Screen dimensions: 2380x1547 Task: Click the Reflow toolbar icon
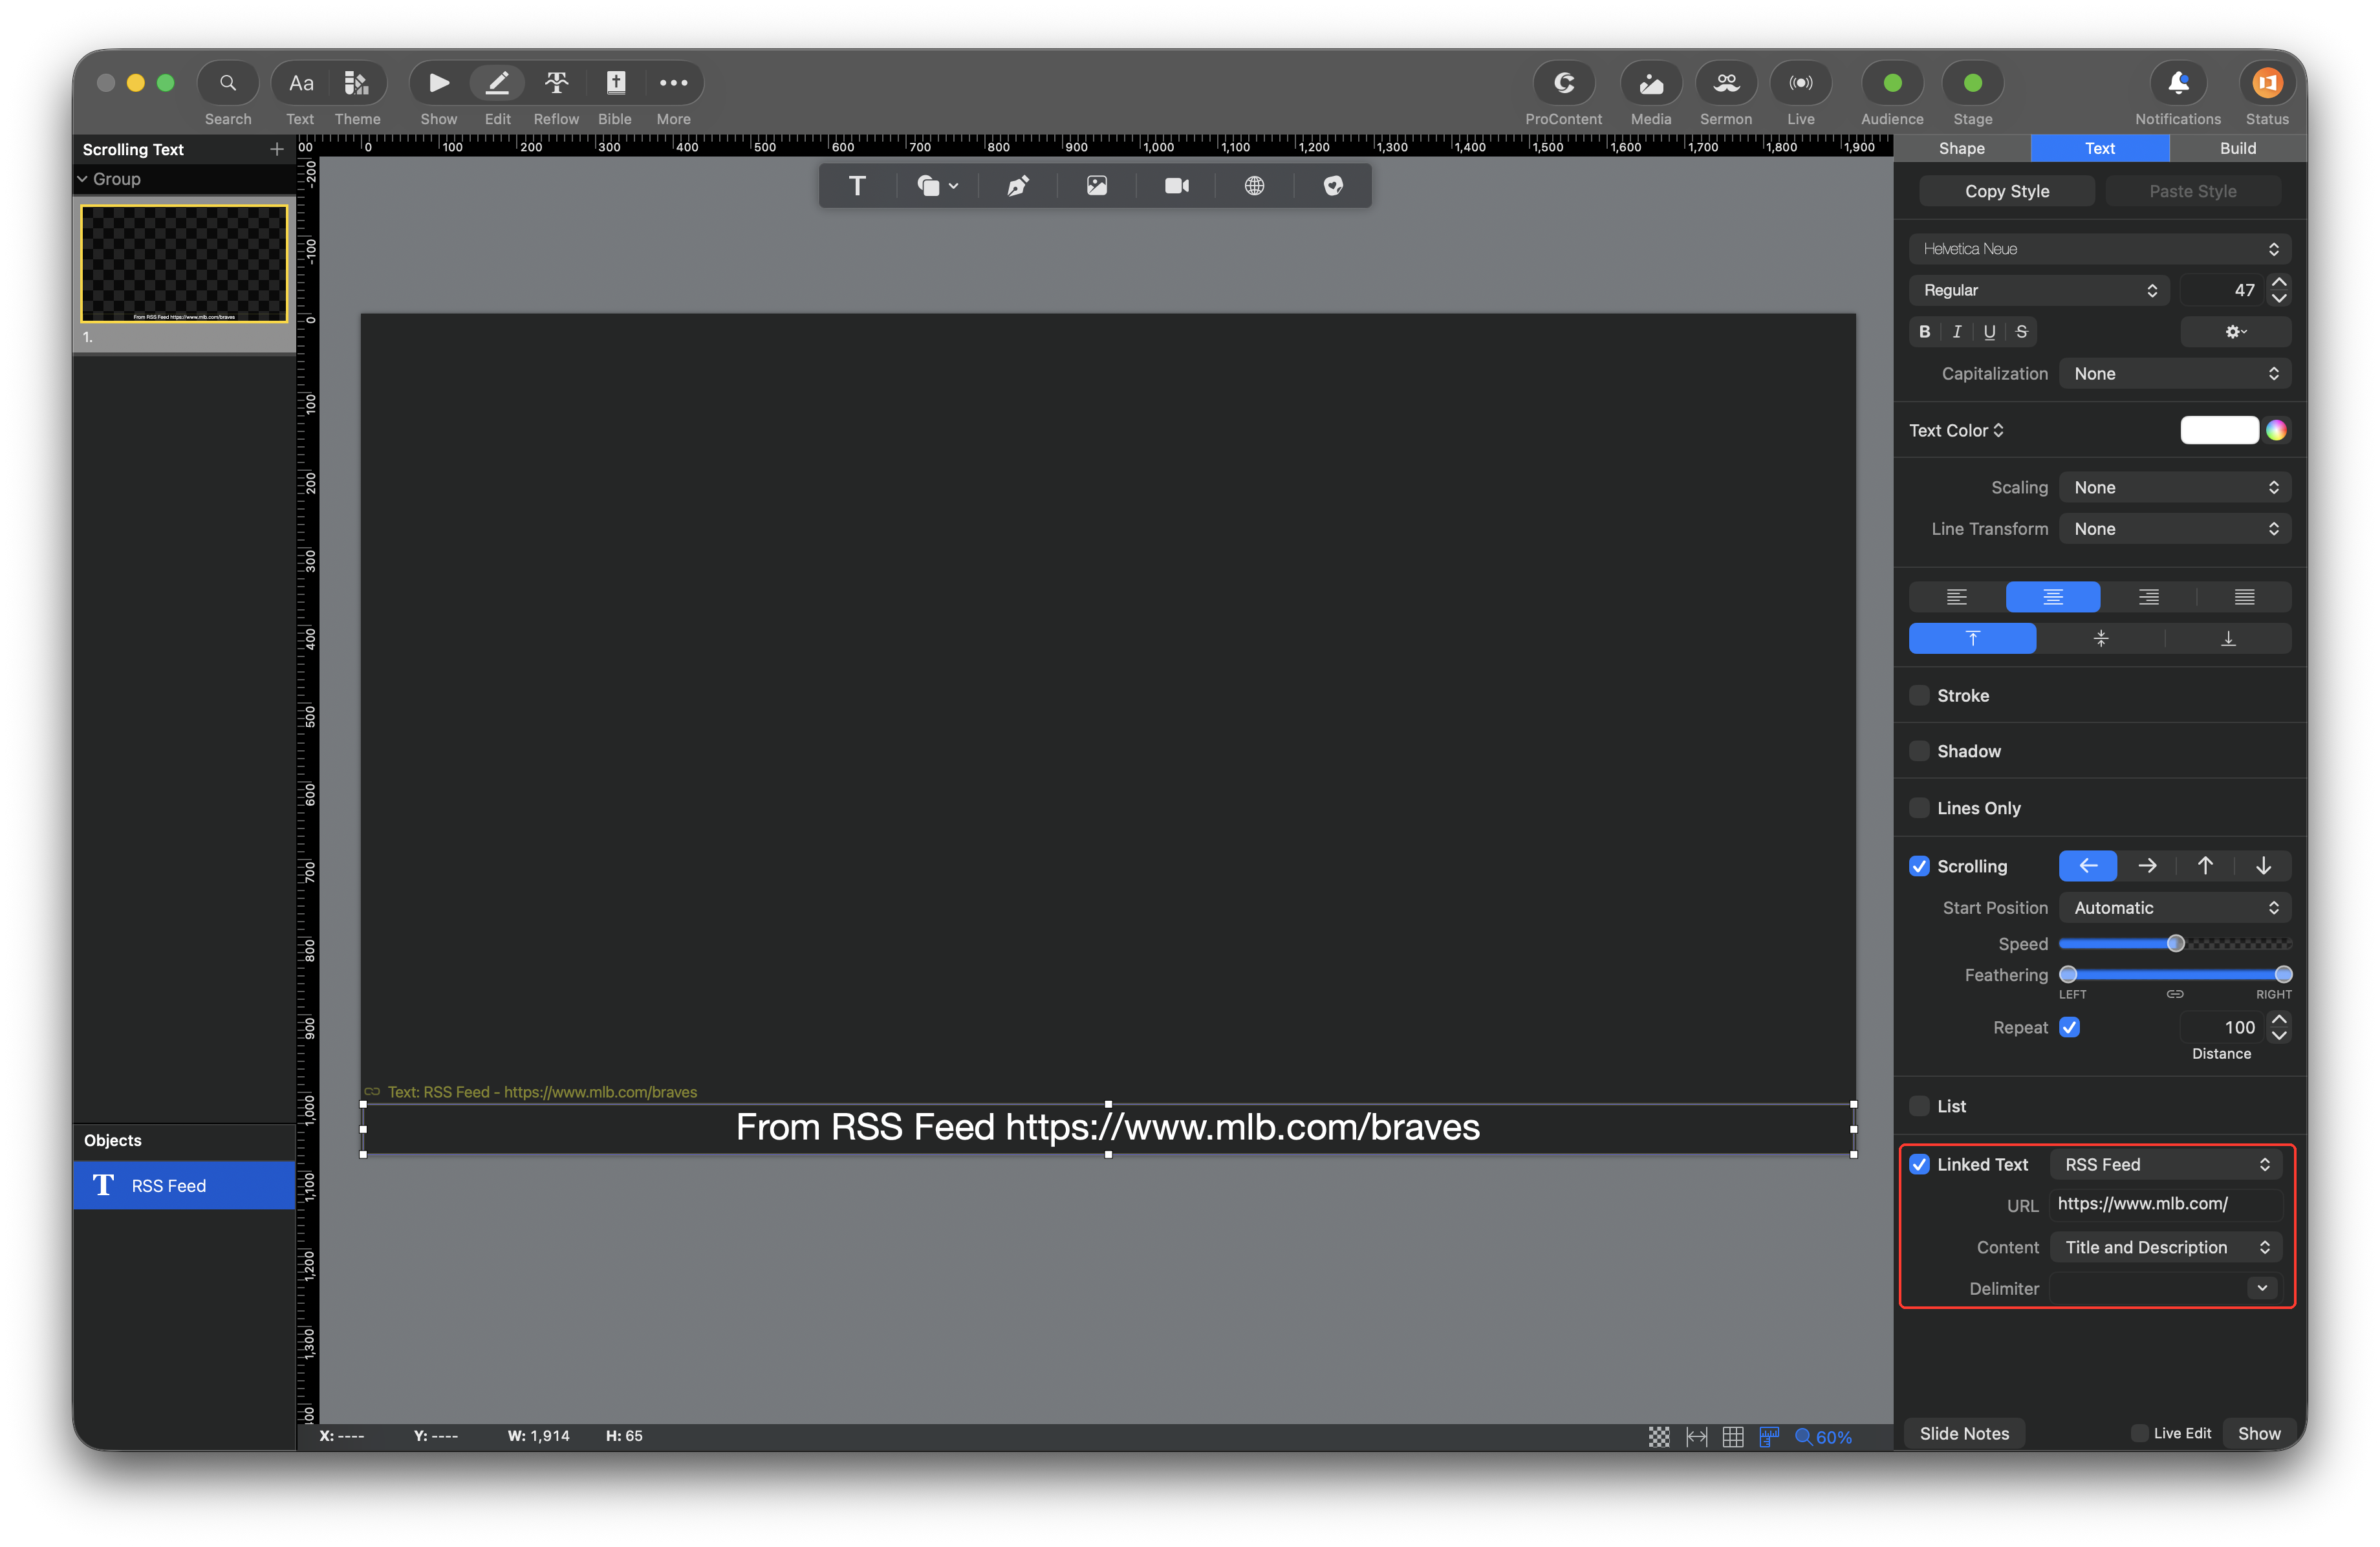(556, 83)
